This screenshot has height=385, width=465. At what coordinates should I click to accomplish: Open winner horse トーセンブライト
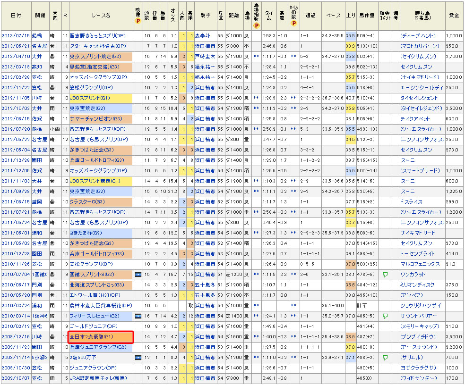click(417, 254)
